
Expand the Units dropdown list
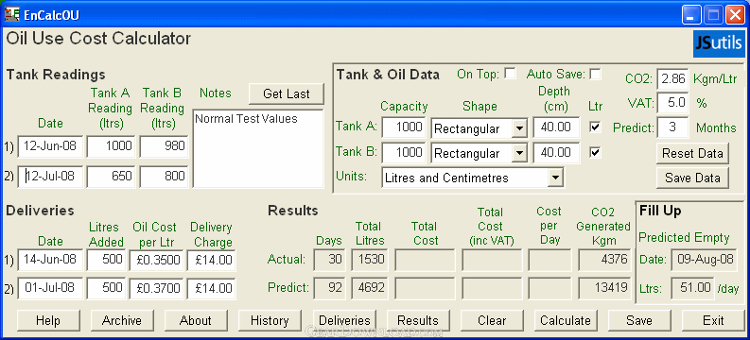(x=555, y=178)
